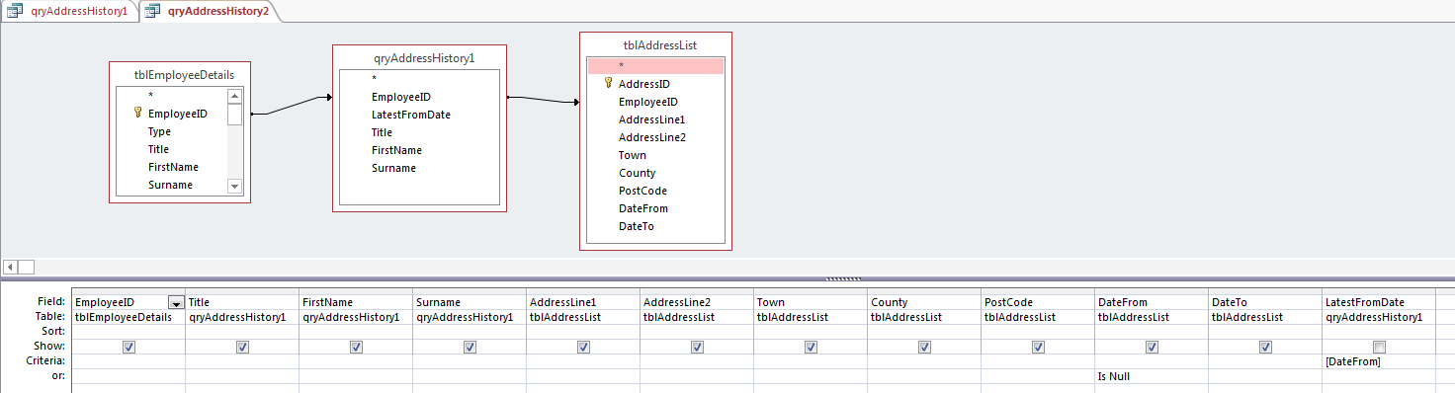Click the Criteria cell under EmployeeID
The width and height of the screenshot is (1455, 393).
[x=128, y=361]
